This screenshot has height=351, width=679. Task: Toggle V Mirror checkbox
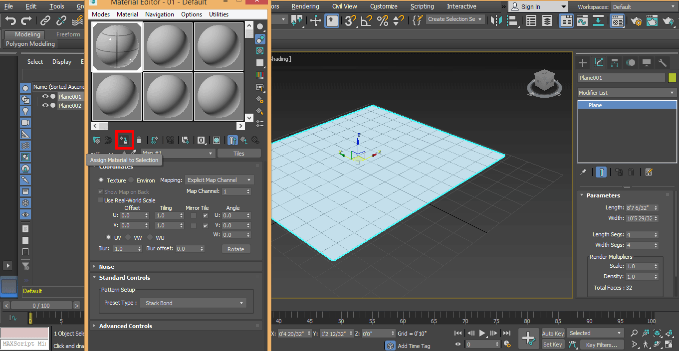point(194,225)
